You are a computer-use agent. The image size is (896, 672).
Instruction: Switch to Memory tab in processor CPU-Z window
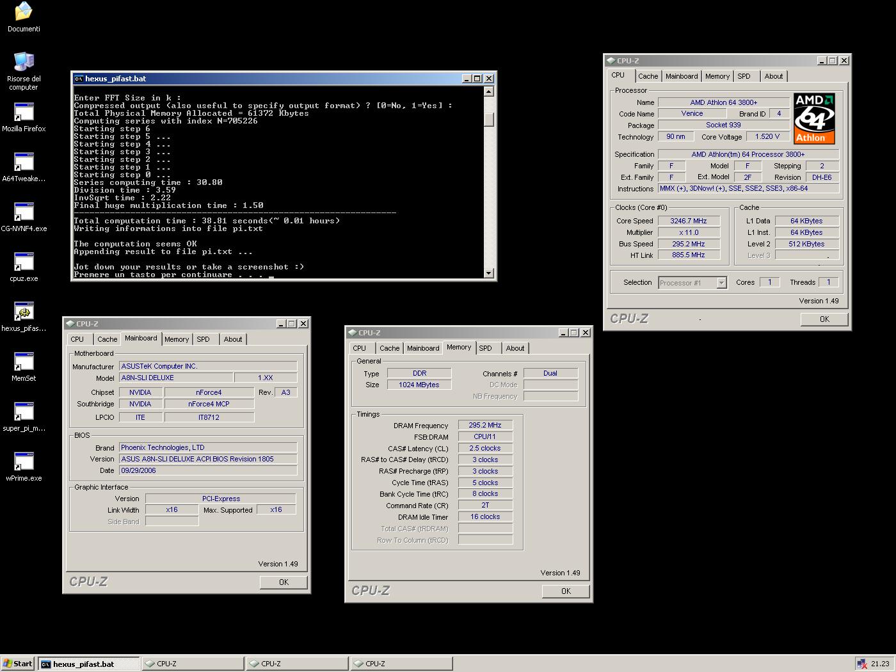717,76
